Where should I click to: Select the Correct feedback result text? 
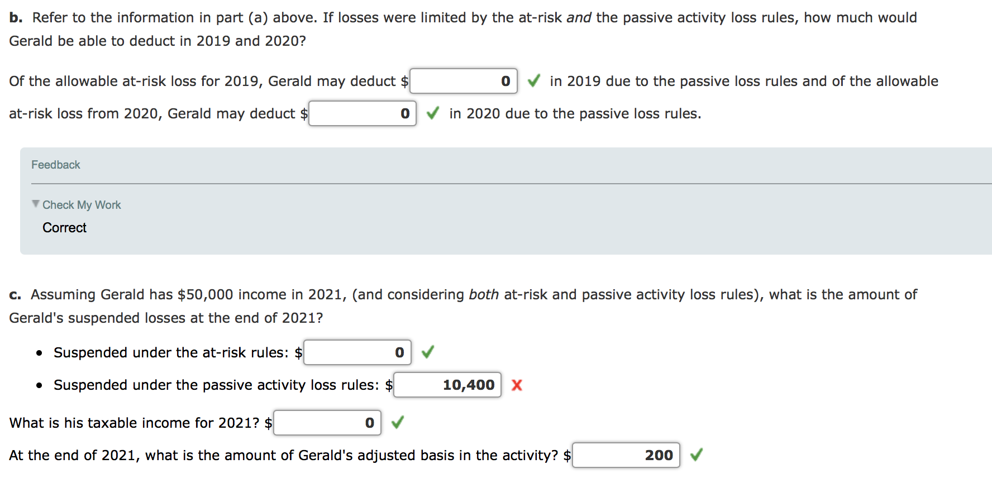[64, 227]
